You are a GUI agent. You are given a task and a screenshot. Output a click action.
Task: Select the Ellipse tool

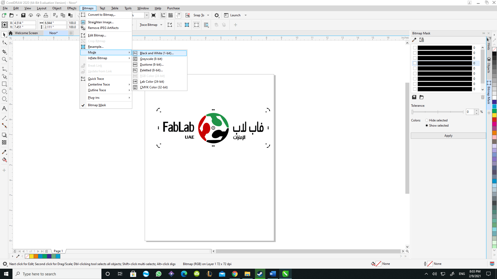click(4, 91)
